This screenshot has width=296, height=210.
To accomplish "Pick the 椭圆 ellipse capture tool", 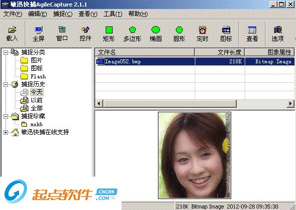I will [x=155, y=34].
